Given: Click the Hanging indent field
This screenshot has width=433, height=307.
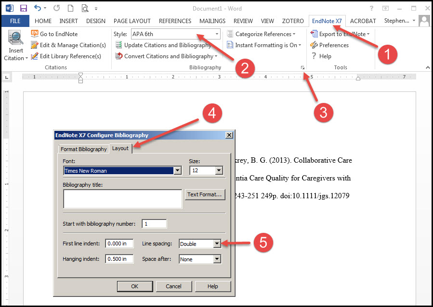Looking at the screenshot, I should click(x=119, y=259).
